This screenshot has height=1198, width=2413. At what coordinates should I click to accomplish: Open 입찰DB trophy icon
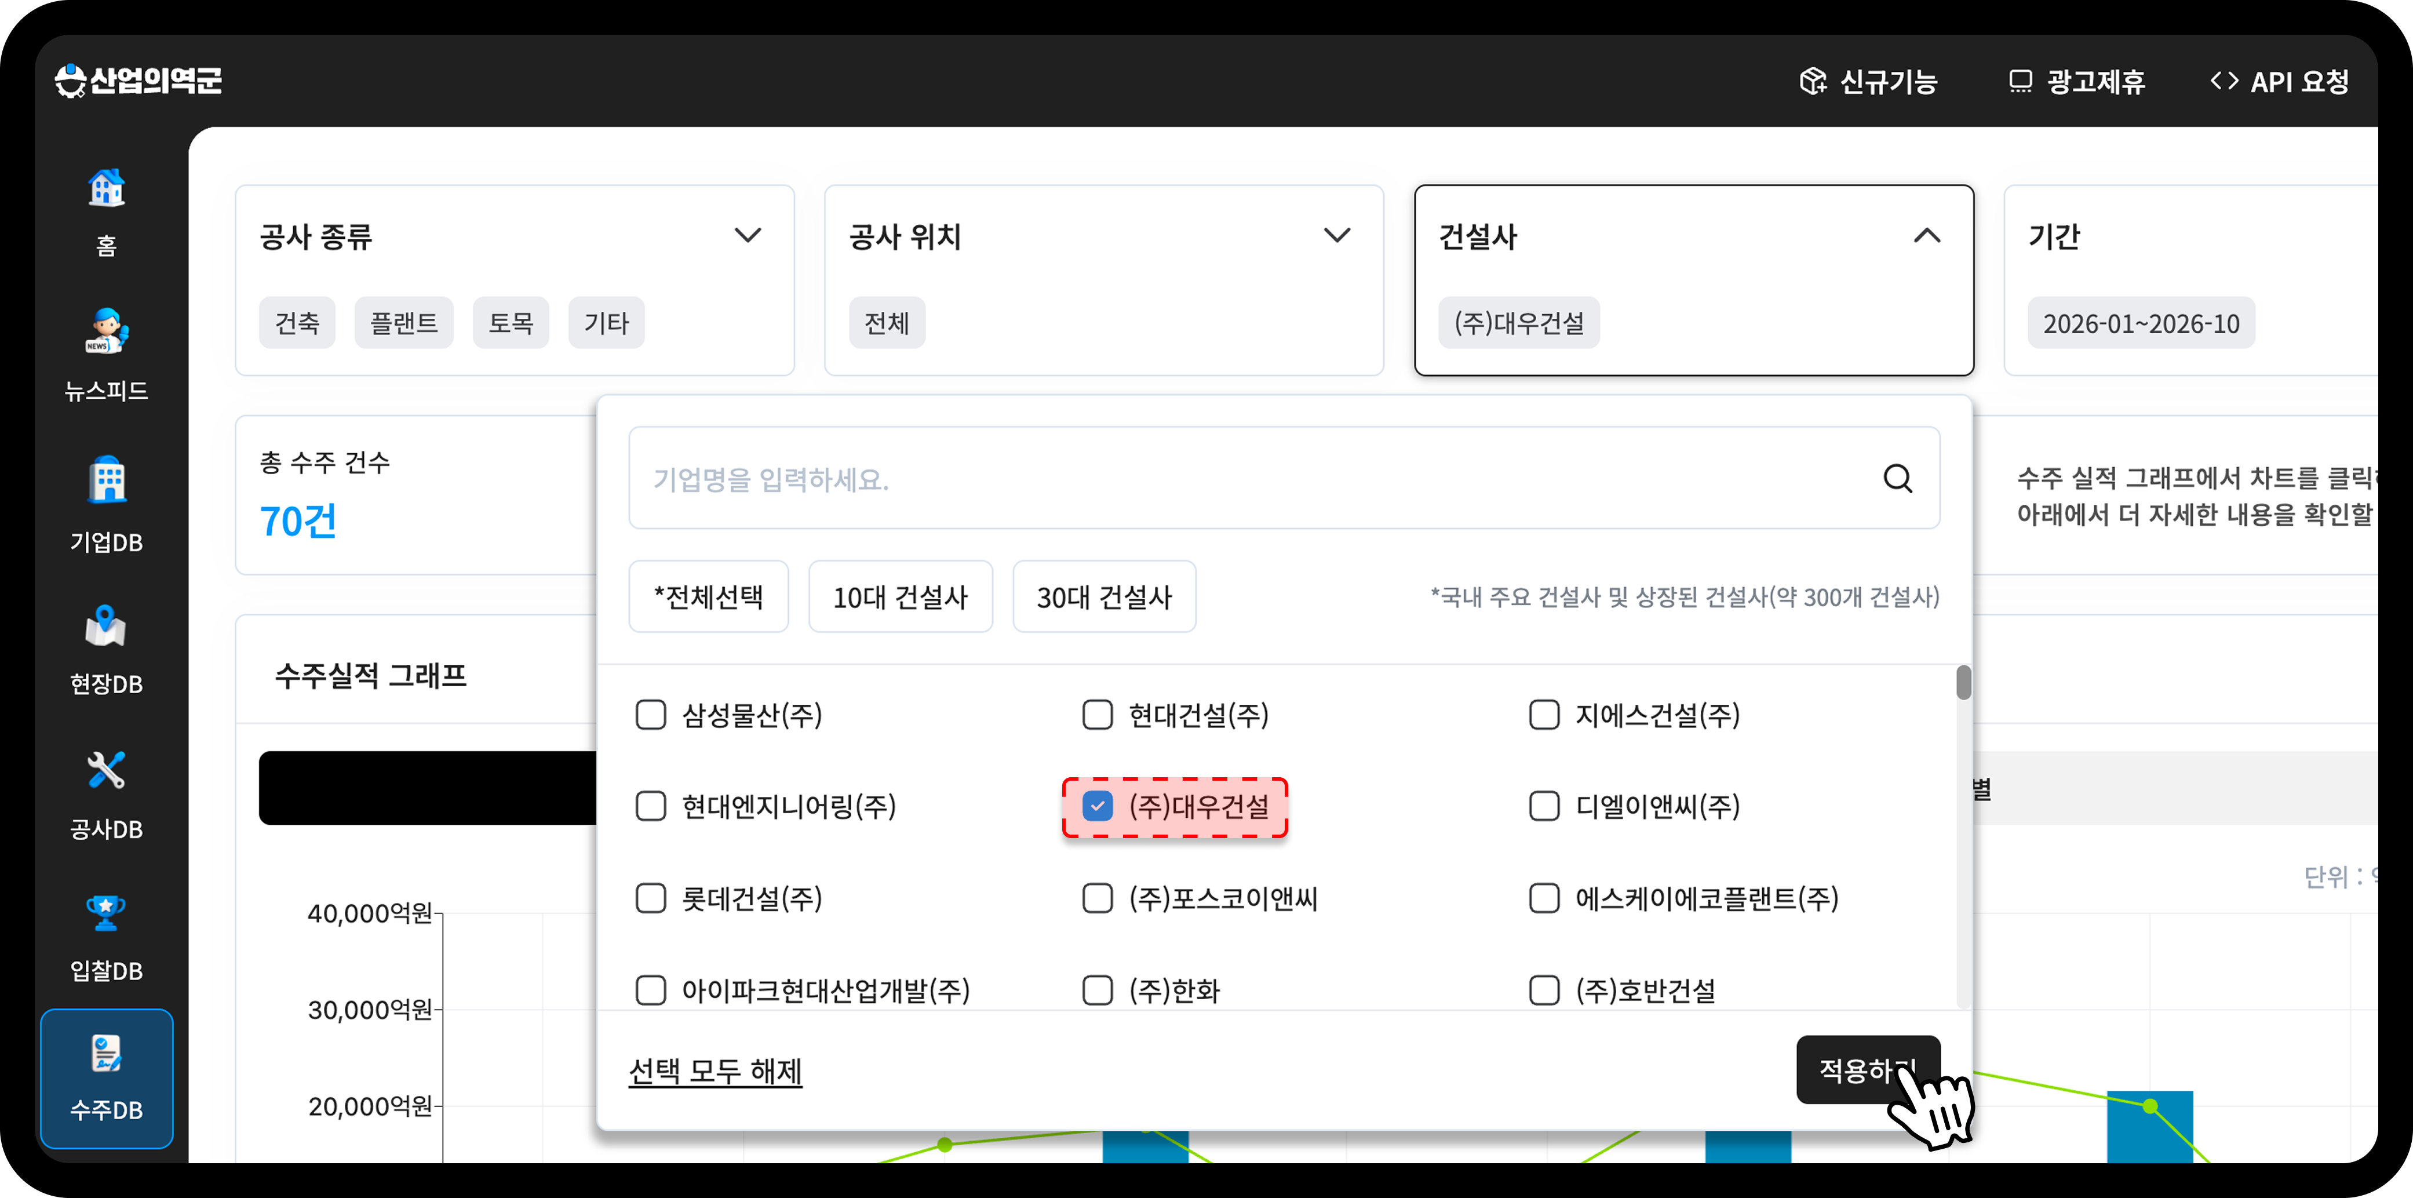click(x=106, y=912)
